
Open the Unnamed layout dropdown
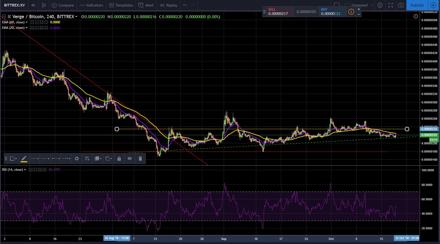tap(359, 5)
